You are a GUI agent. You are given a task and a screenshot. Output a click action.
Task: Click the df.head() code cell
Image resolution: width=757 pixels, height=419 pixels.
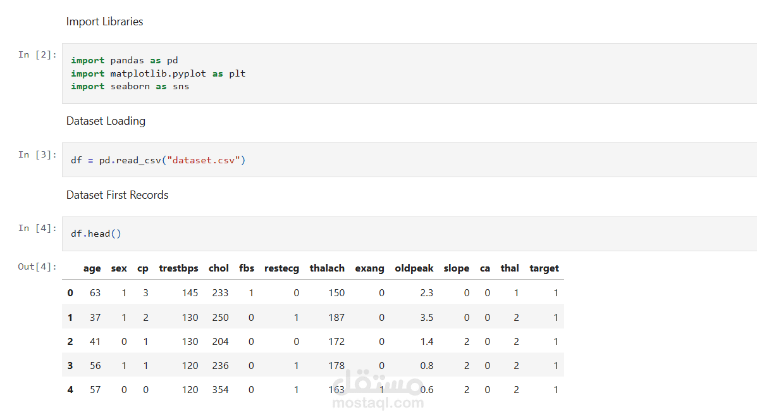click(405, 234)
